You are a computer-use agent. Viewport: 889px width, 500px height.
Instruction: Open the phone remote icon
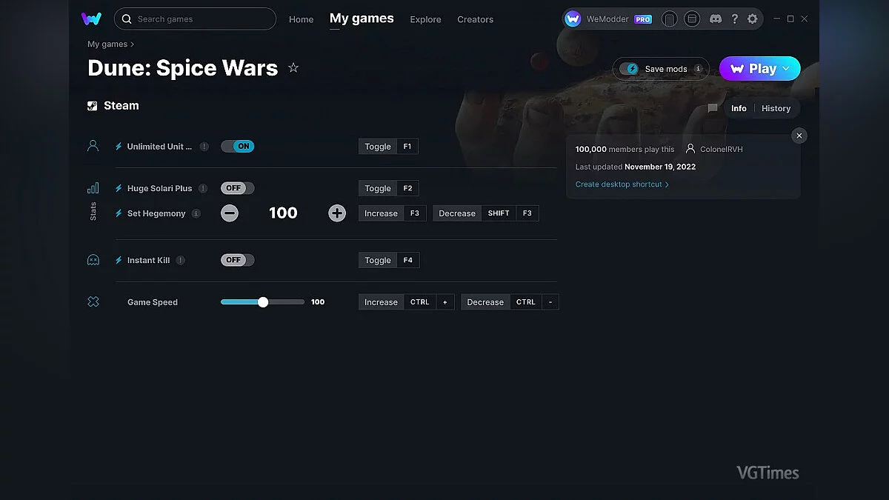point(669,19)
